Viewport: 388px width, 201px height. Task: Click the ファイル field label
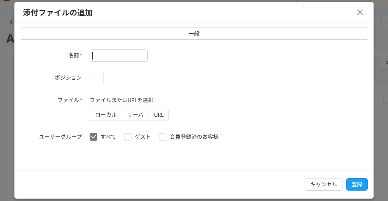(x=68, y=100)
